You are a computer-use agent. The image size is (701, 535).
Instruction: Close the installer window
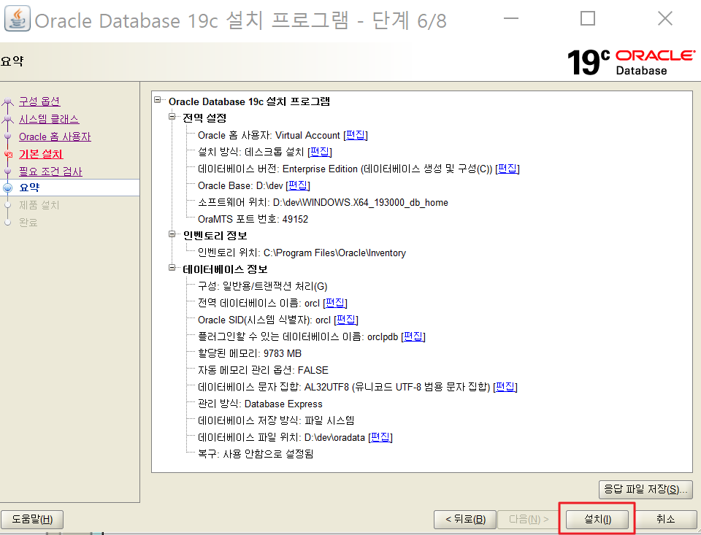click(x=665, y=19)
